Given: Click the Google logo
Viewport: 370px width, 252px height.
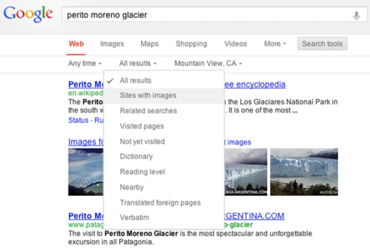Looking at the screenshot, I should (x=28, y=14).
